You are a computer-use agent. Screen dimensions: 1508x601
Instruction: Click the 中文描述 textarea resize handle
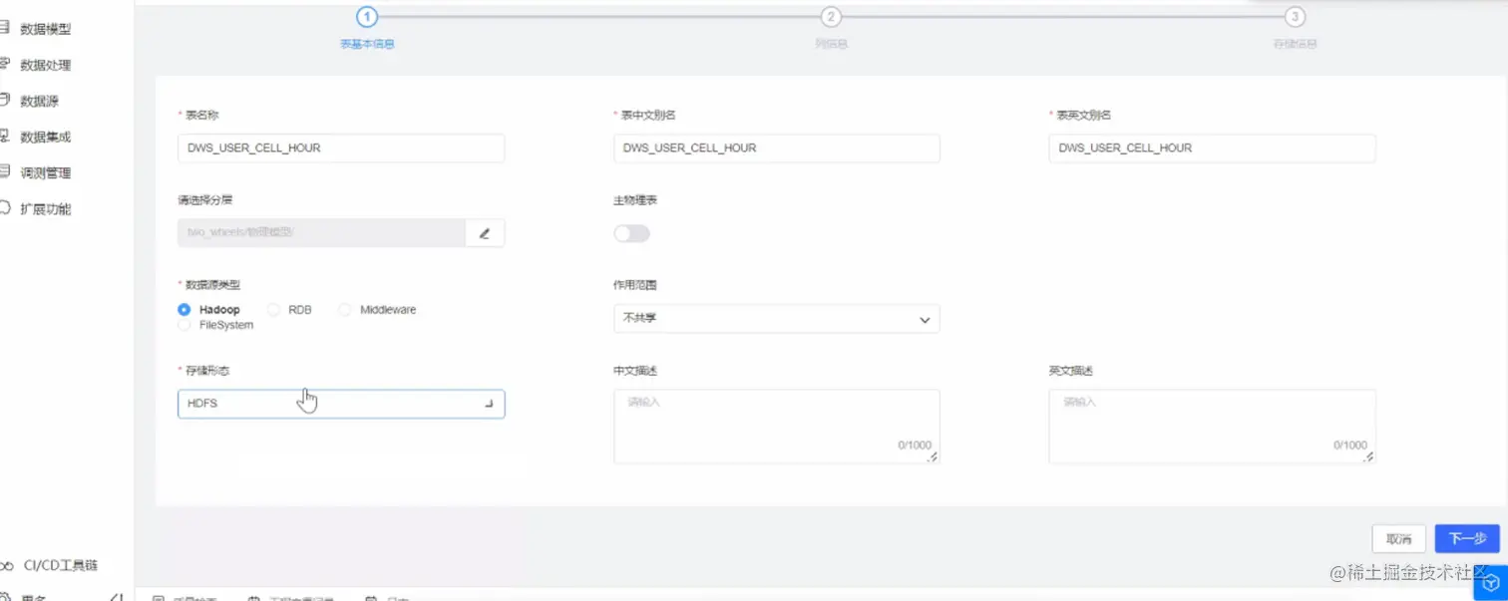[934, 457]
